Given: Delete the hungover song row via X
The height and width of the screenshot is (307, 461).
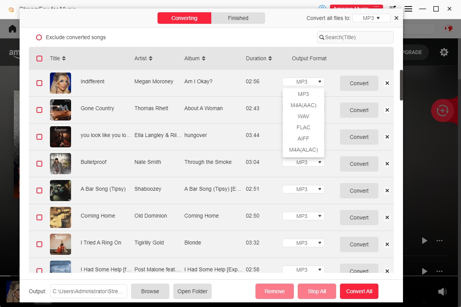Looking at the screenshot, I should 387,137.
